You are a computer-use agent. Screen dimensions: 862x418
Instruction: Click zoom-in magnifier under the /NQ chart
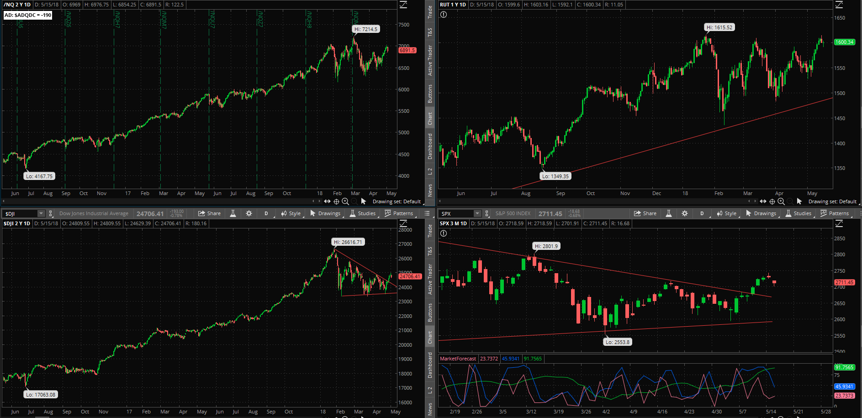click(345, 201)
